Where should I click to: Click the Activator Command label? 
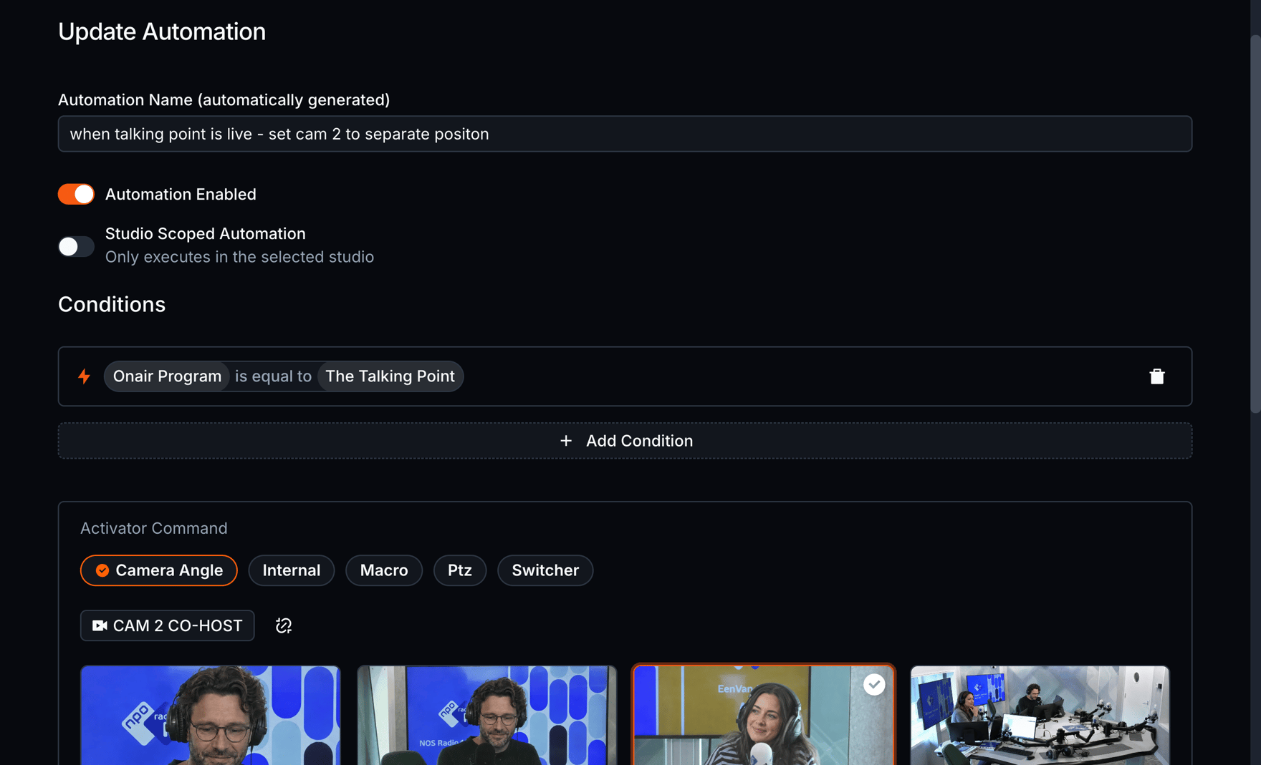(154, 528)
